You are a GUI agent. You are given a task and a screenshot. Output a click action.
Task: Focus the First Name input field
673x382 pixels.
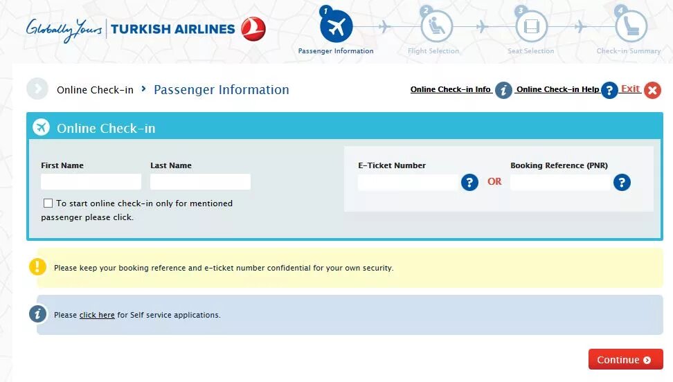91,181
